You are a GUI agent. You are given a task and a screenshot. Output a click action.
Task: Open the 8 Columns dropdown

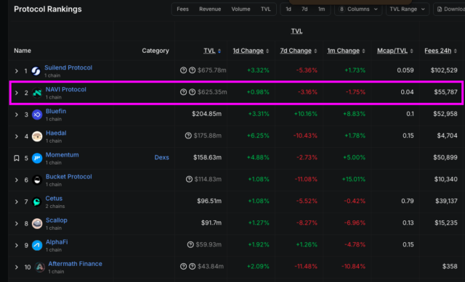358,9
